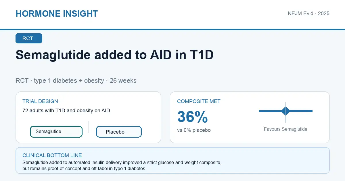Click the vertical divider between trial arms
The width and height of the screenshot is (345, 181).
click(88, 127)
